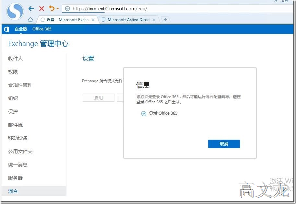The image size is (296, 204).
Task: Open 公用文件夹 in the sidebar
Action: click(20, 152)
